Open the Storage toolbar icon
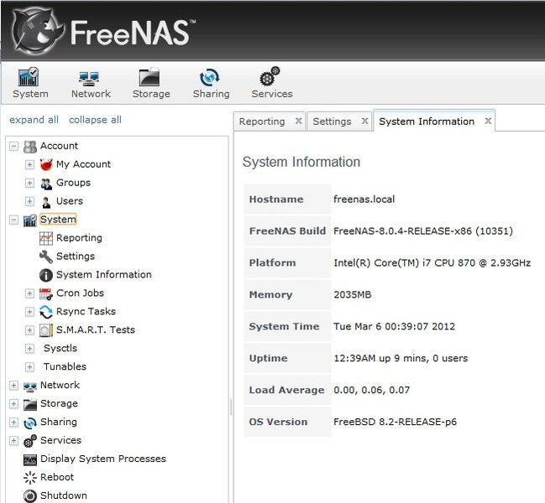Viewport: 545px width, 503px height. click(x=149, y=77)
